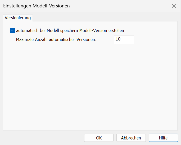Cancel changes with the Abbrechen button

click(131, 138)
